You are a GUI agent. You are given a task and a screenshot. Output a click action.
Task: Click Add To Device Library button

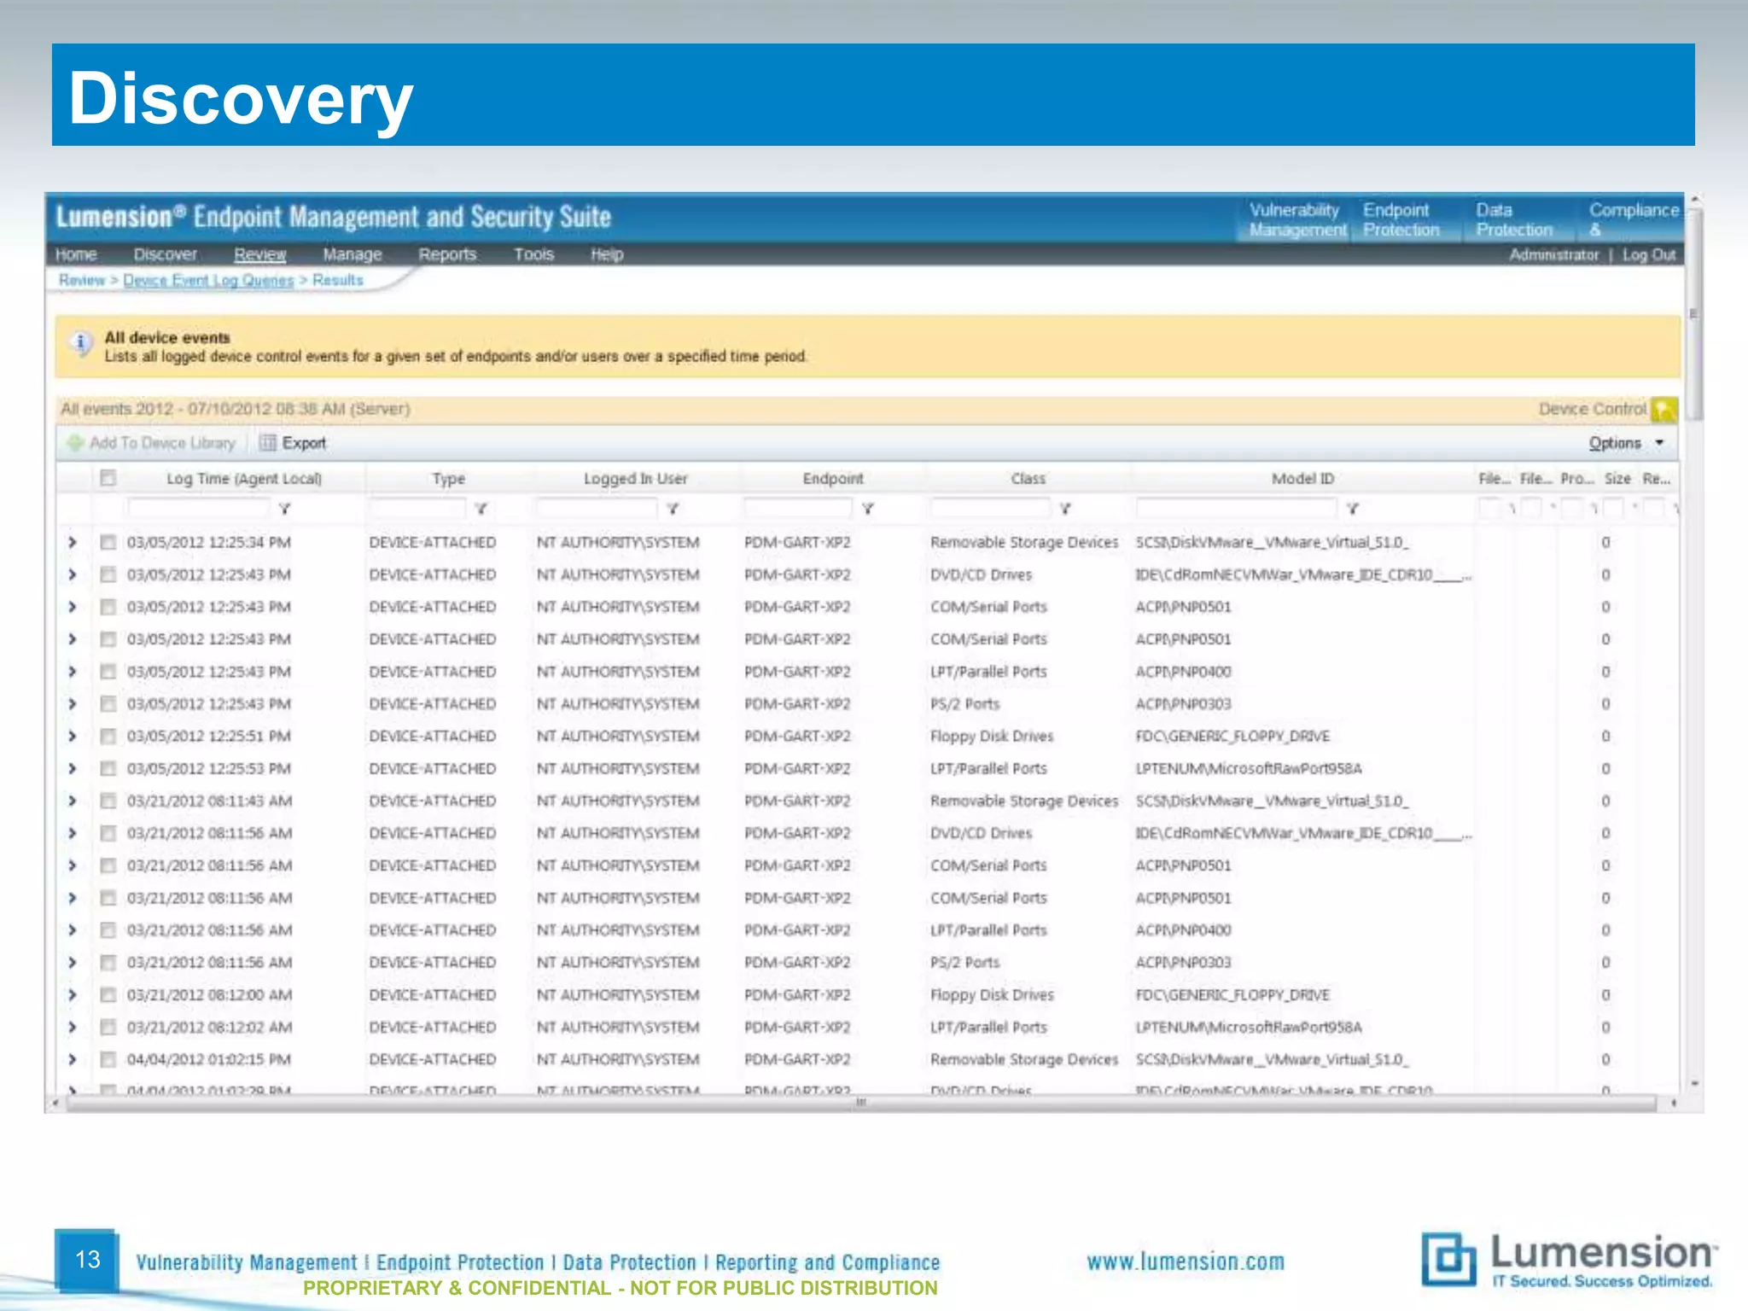pos(151,443)
